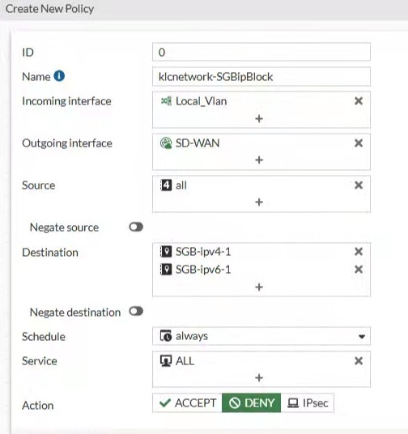Image resolution: width=408 pixels, height=434 pixels.
Task: Remove SGB-ipv6-1 from Destination
Action: tap(359, 270)
